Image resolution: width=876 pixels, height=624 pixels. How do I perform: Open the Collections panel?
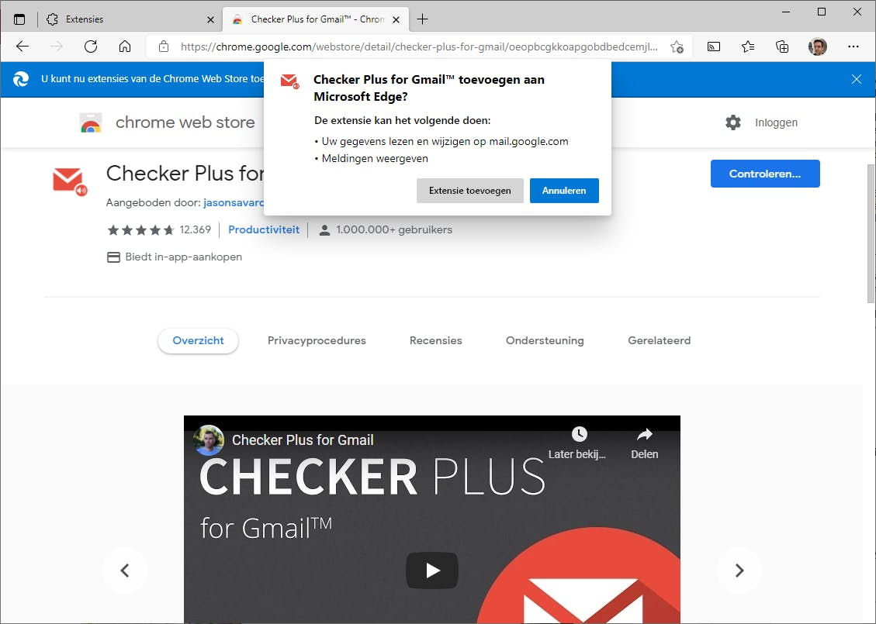point(783,47)
